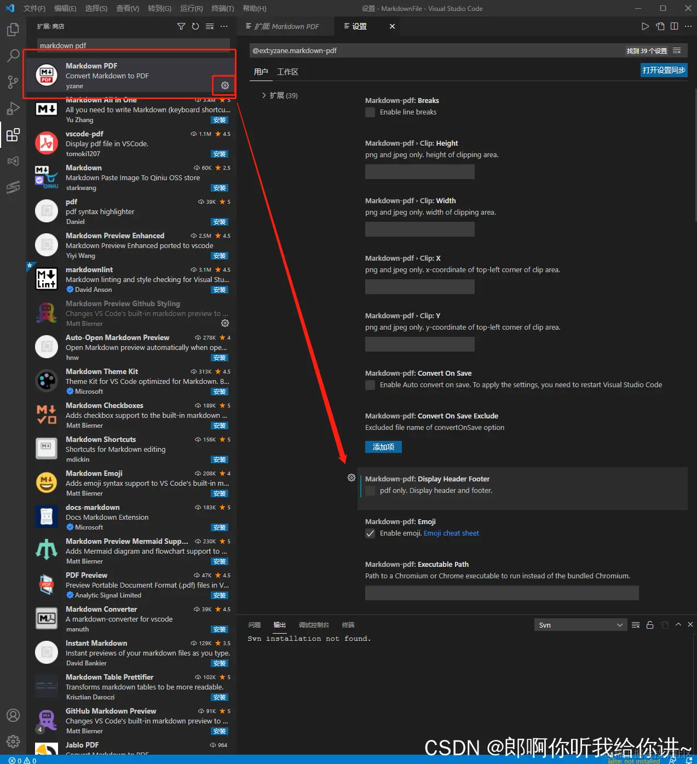Select the 用户 settings tab
Image resolution: width=697 pixels, height=764 pixels.
[261, 72]
